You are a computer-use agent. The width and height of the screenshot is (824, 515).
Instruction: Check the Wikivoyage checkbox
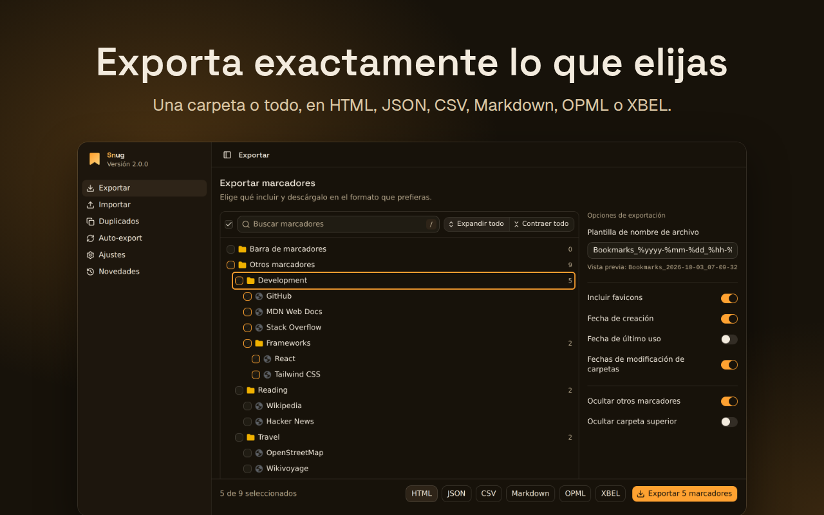tap(247, 469)
